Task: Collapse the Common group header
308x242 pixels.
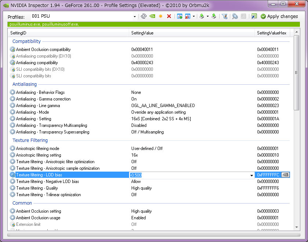Action: pos(22,203)
